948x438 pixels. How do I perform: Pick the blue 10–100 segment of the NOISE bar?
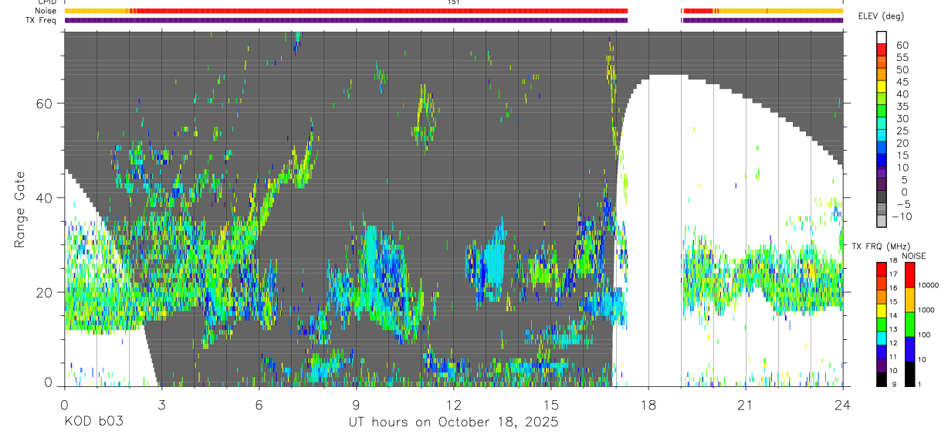pos(909,349)
